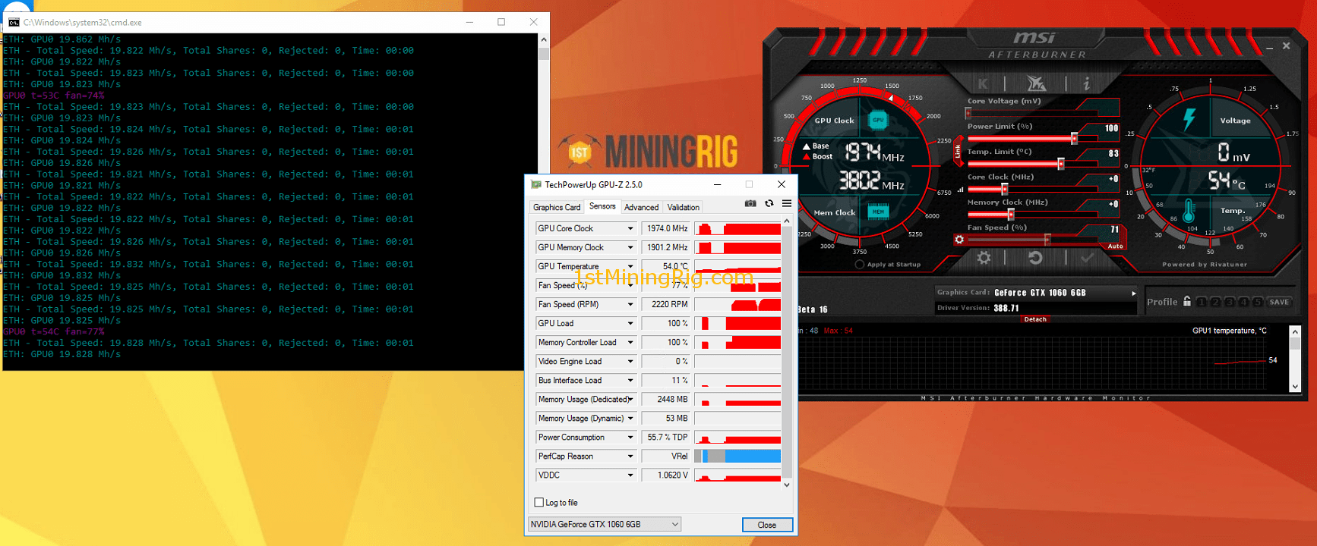Expand the PerfCap Reason dropdown
The height and width of the screenshot is (546, 1317).
click(630, 456)
